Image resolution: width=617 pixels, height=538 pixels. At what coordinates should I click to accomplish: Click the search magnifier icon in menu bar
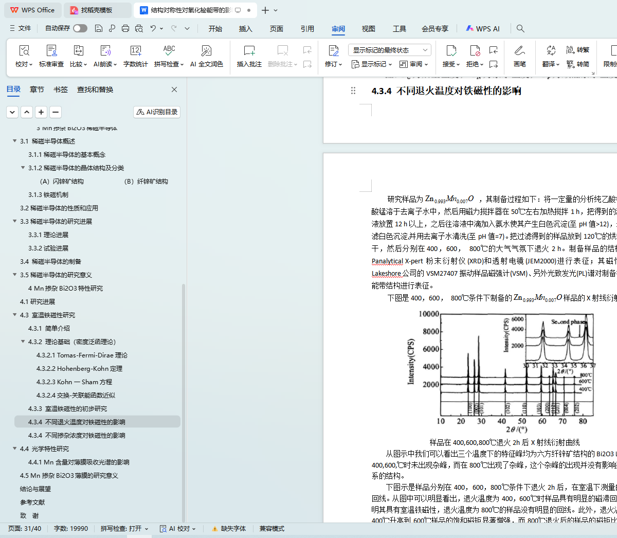[x=520, y=28]
